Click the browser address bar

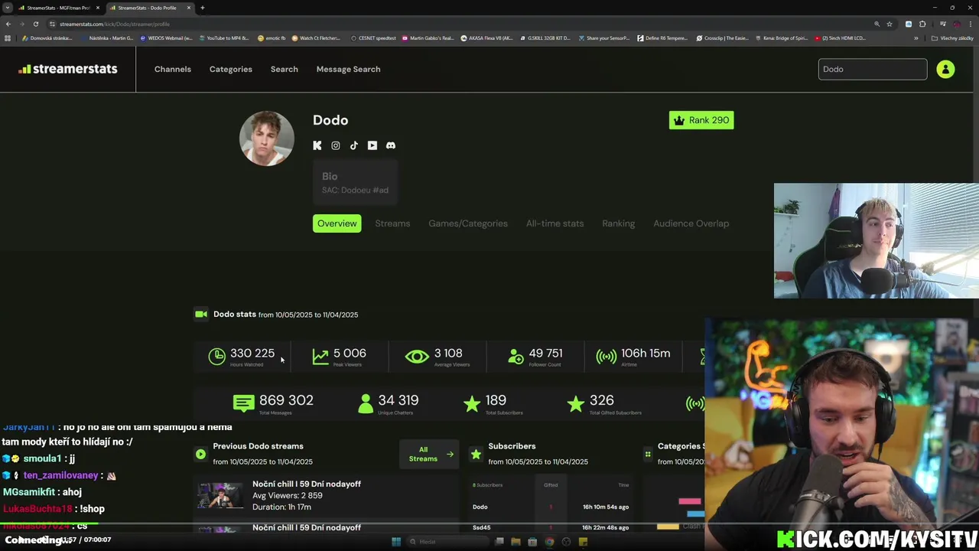pos(459,24)
